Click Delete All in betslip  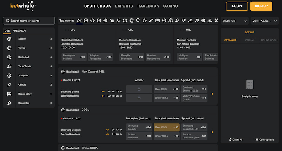click(x=236, y=140)
